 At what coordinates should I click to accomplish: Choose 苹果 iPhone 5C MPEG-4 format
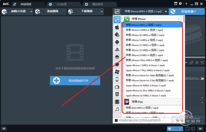pos(152,45)
